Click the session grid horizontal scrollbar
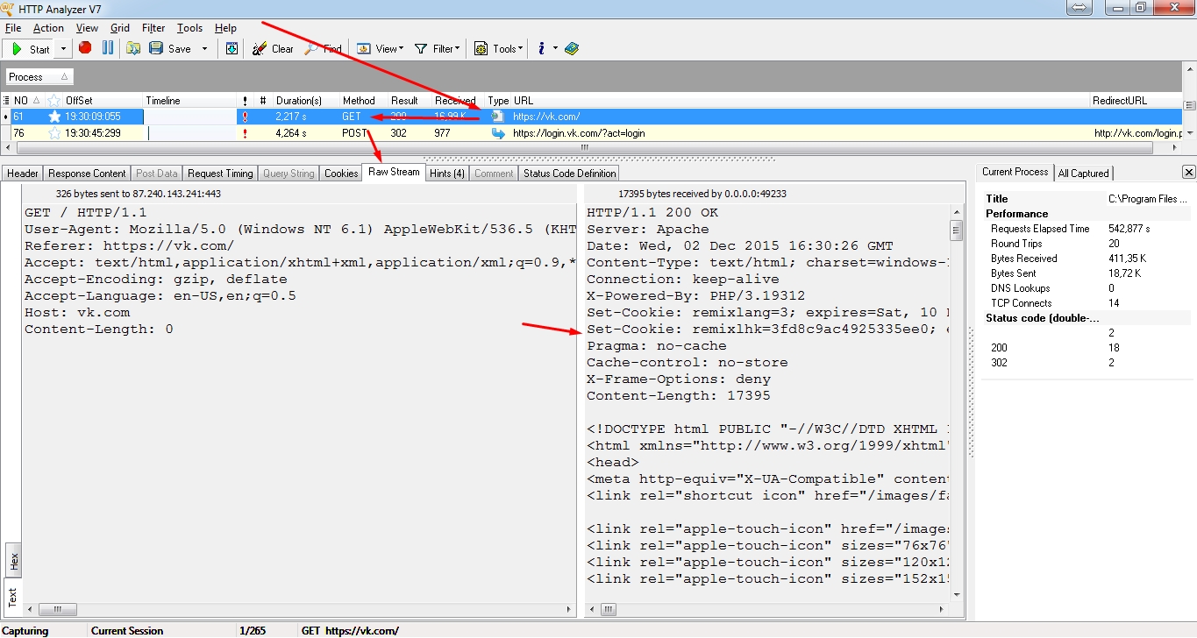The width and height of the screenshot is (1197, 638). (592, 148)
